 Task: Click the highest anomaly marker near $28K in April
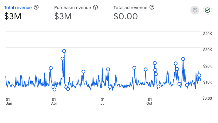pos(64,51)
